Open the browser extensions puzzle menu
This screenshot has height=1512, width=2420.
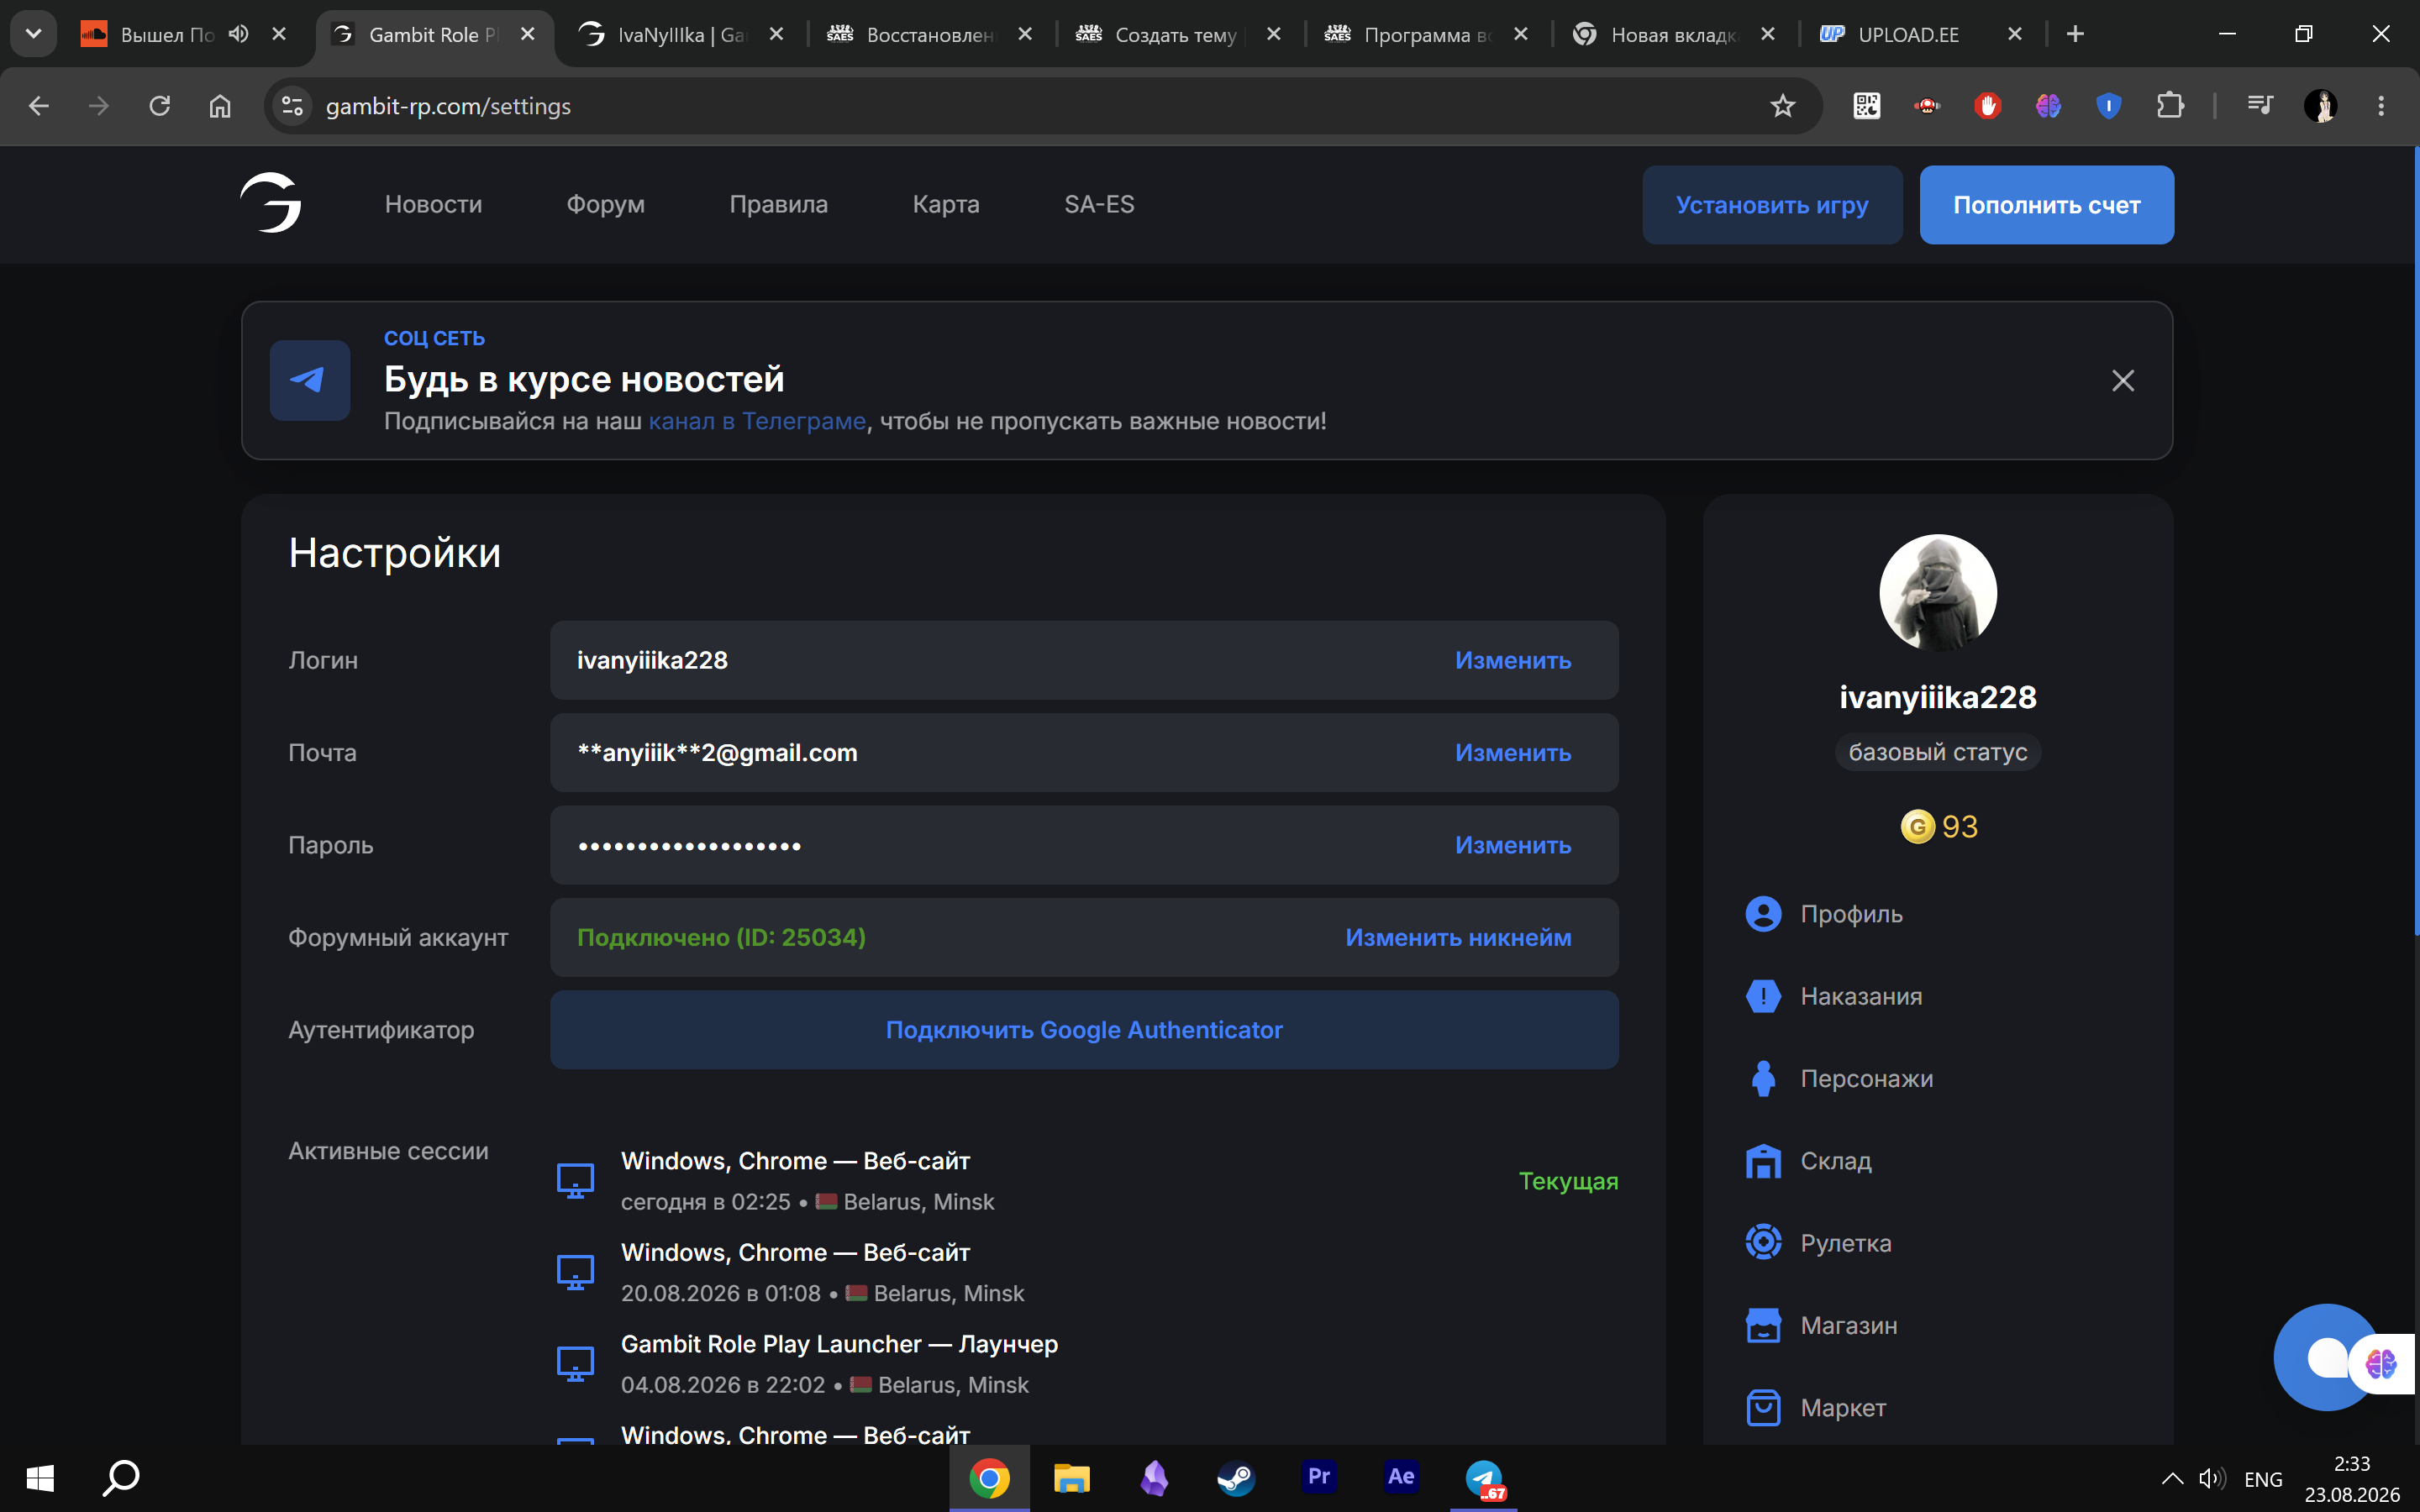[2169, 106]
